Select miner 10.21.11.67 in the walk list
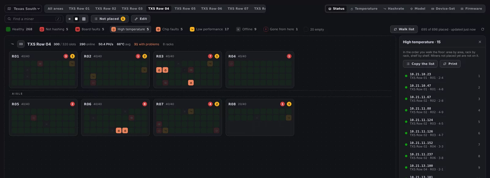Screen dimensions: 490x178 pos(442,99)
